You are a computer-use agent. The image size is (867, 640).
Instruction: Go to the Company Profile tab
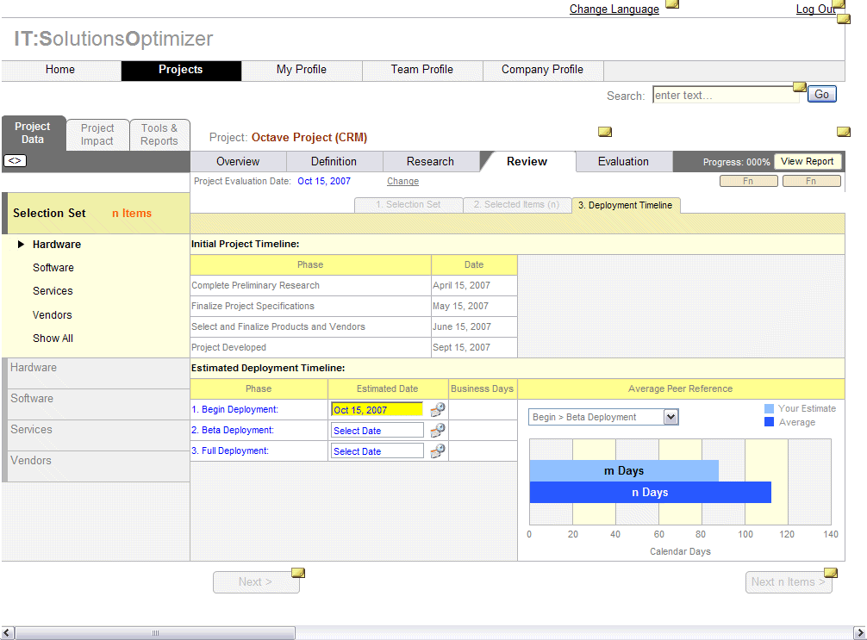[x=542, y=70]
